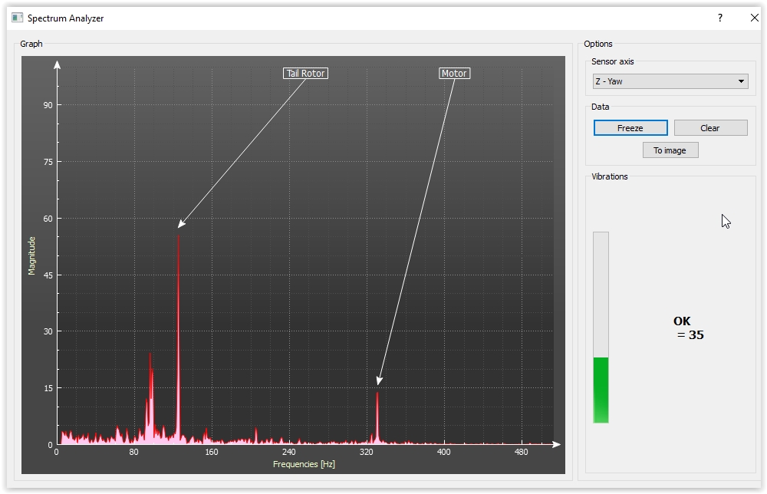This screenshot has width=767, height=494.
Task: Click the green vibrations level bar
Action: [601, 389]
